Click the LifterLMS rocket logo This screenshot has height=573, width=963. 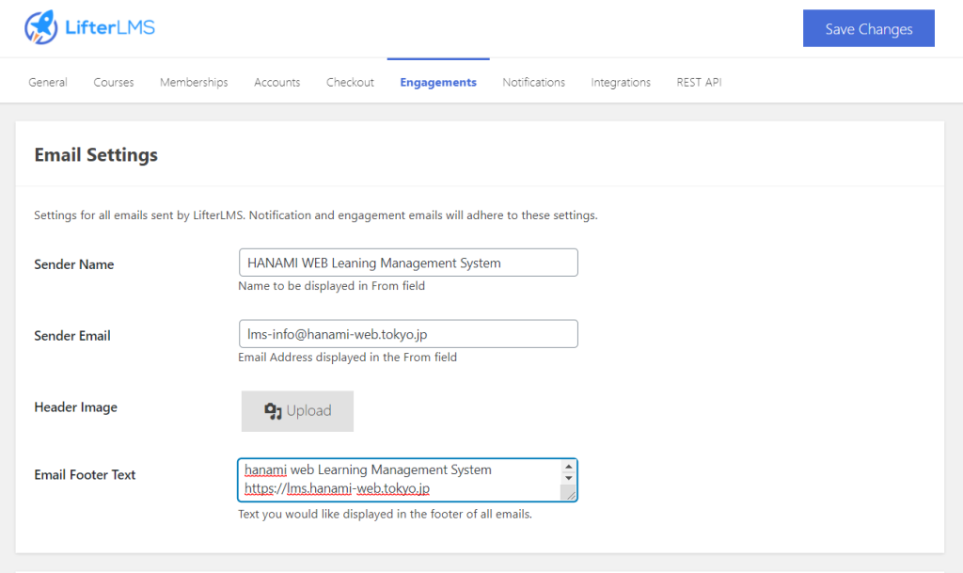pos(41,27)
